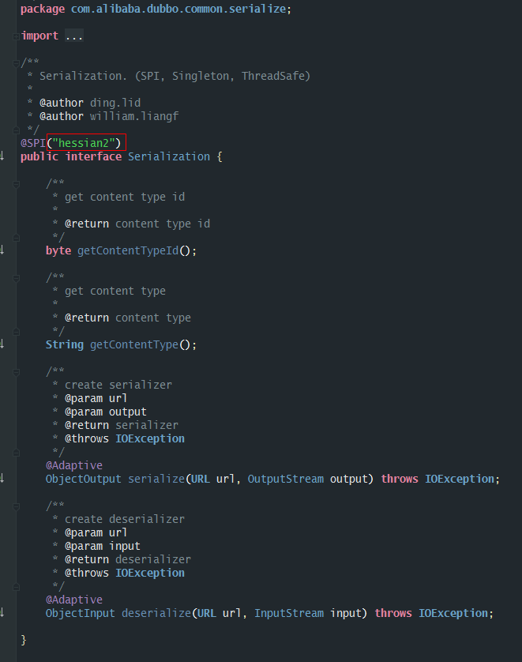Expand the folded import block marker
522x662 pixels.
click(17, 36)
